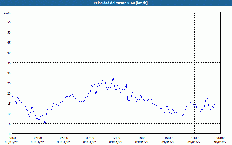Click the 09/01/22 date under 21:00

click(x=194, y=142)
